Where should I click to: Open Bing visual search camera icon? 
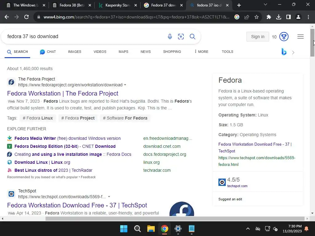click(x=181, y=37)
